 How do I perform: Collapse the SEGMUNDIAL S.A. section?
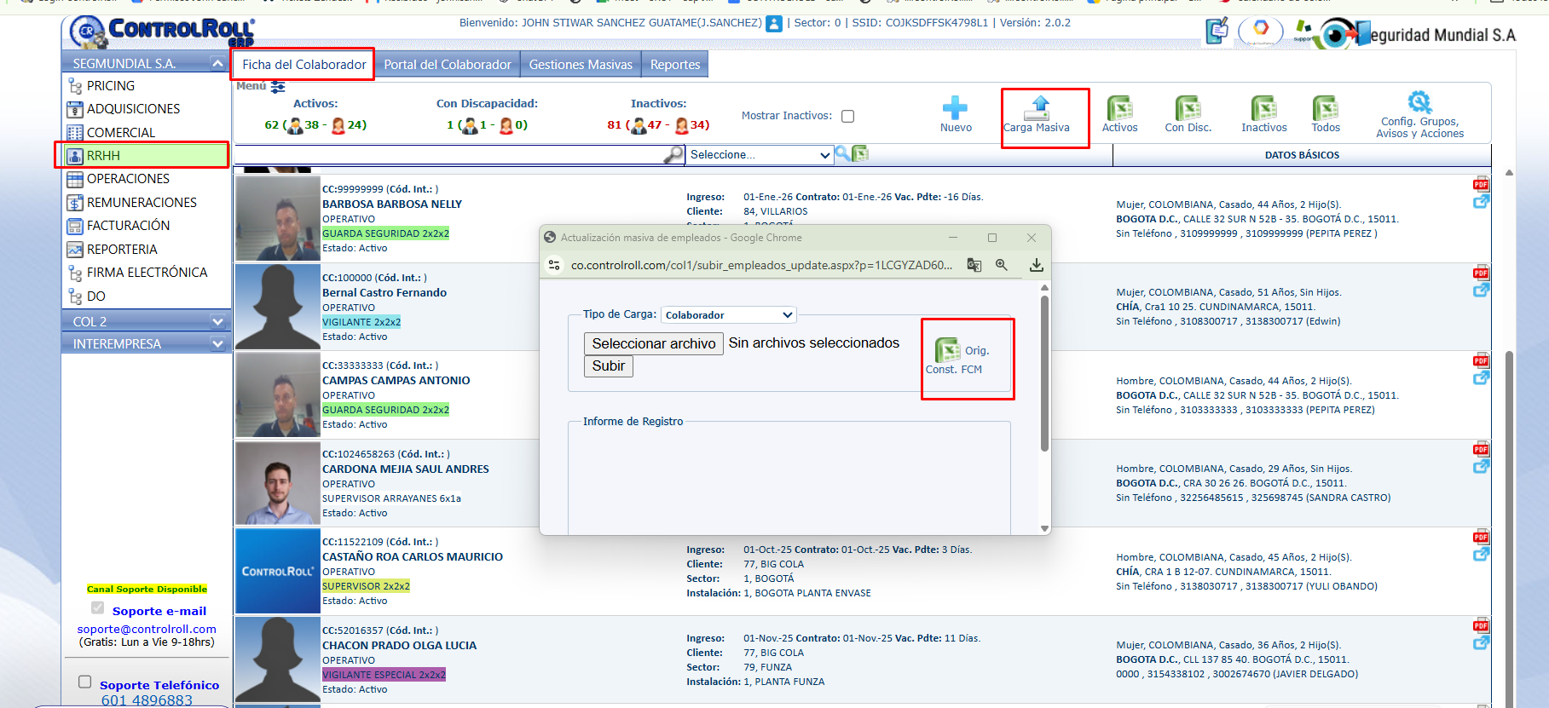[x=217, y=64]
